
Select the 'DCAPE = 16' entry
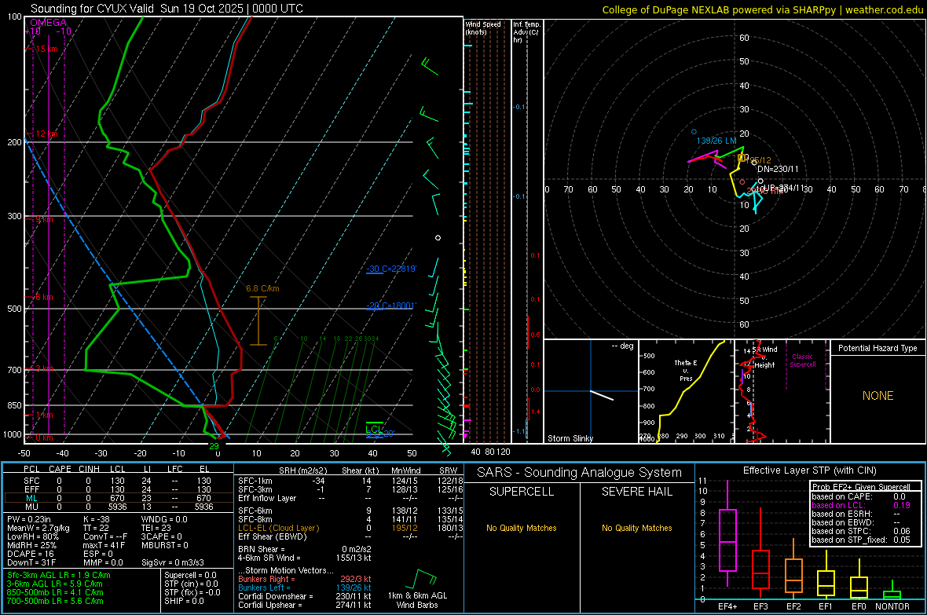coord(30,554)
